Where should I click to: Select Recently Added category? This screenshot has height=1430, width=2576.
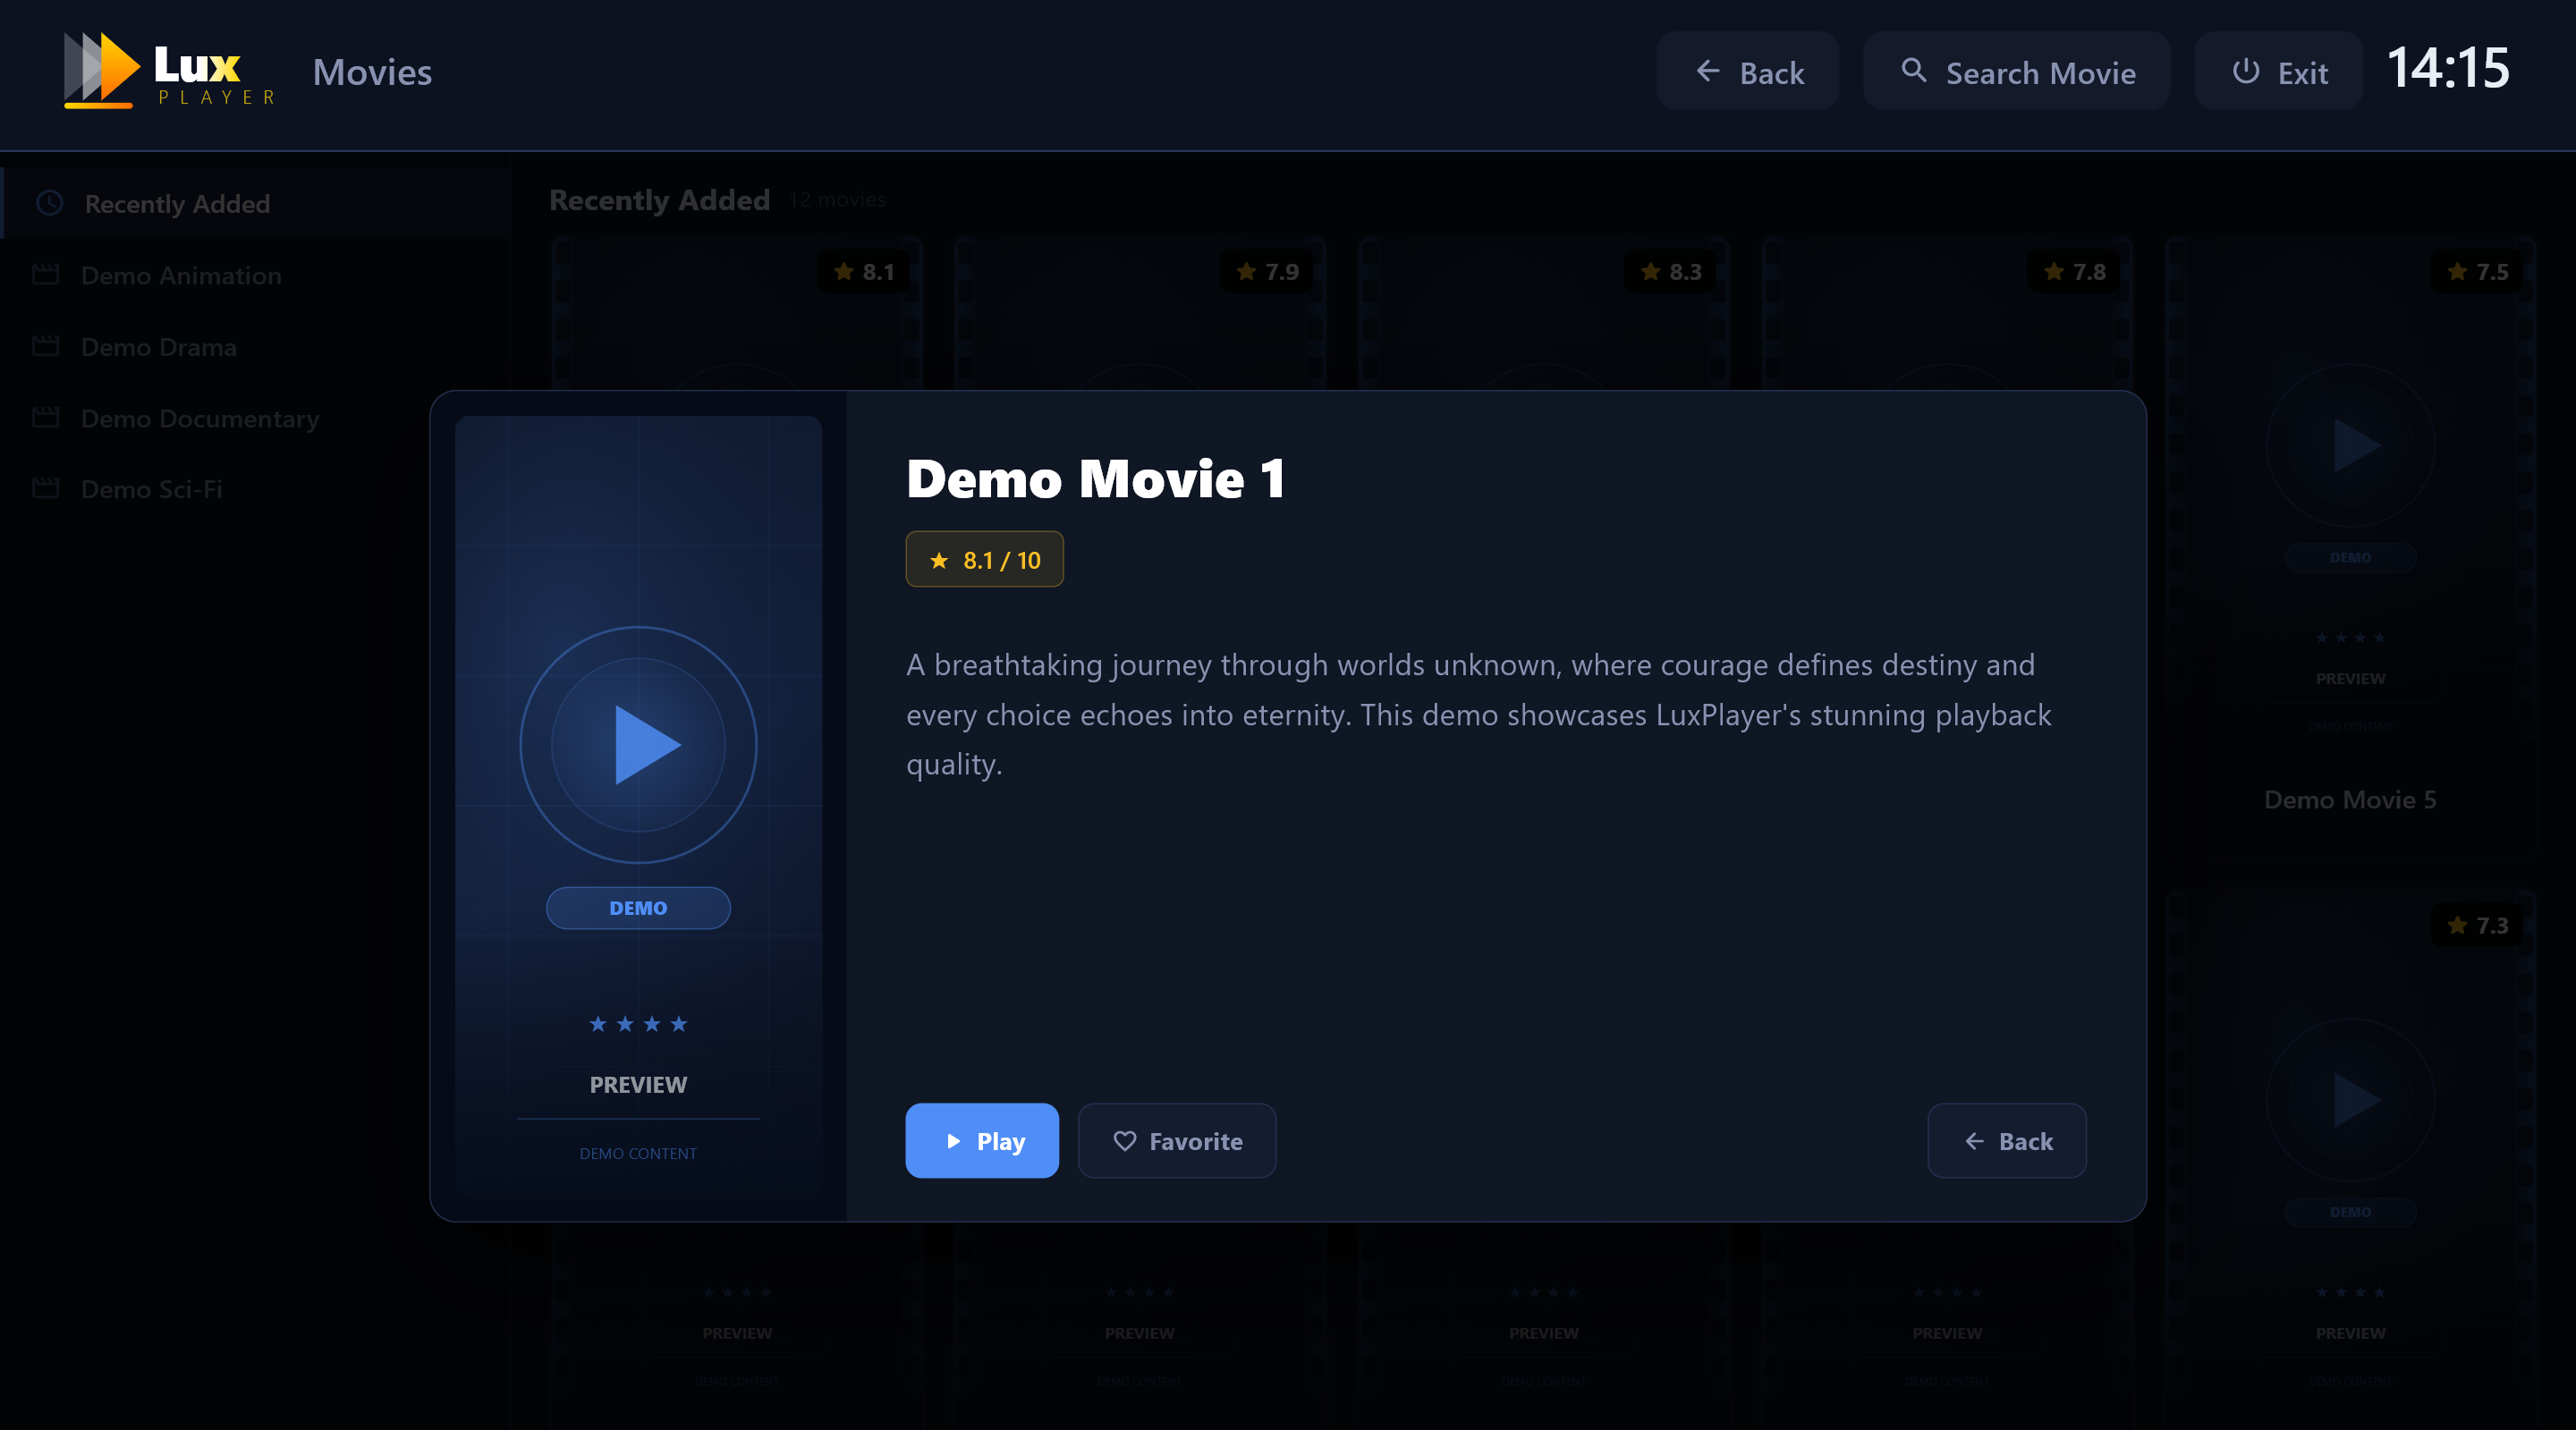tap(256, 203)
